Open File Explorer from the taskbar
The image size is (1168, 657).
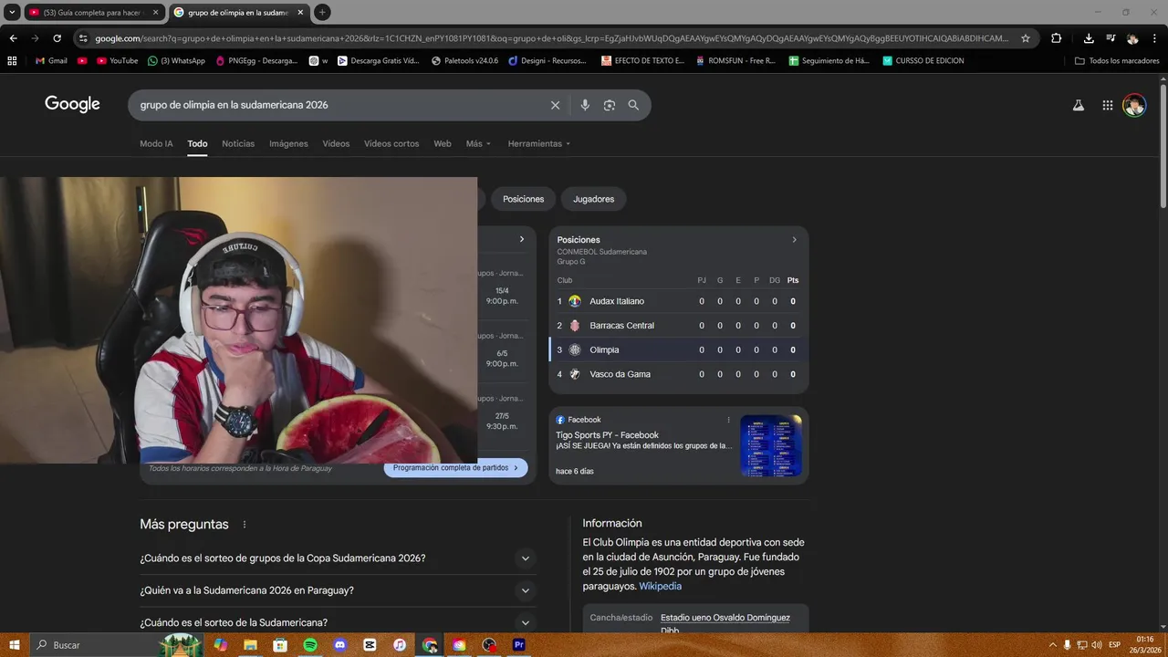[x=250, y=645]
